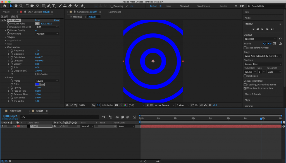Switch to the Learn workspace
The width and height of the screenshot is (286, 163).
point(168,6)
